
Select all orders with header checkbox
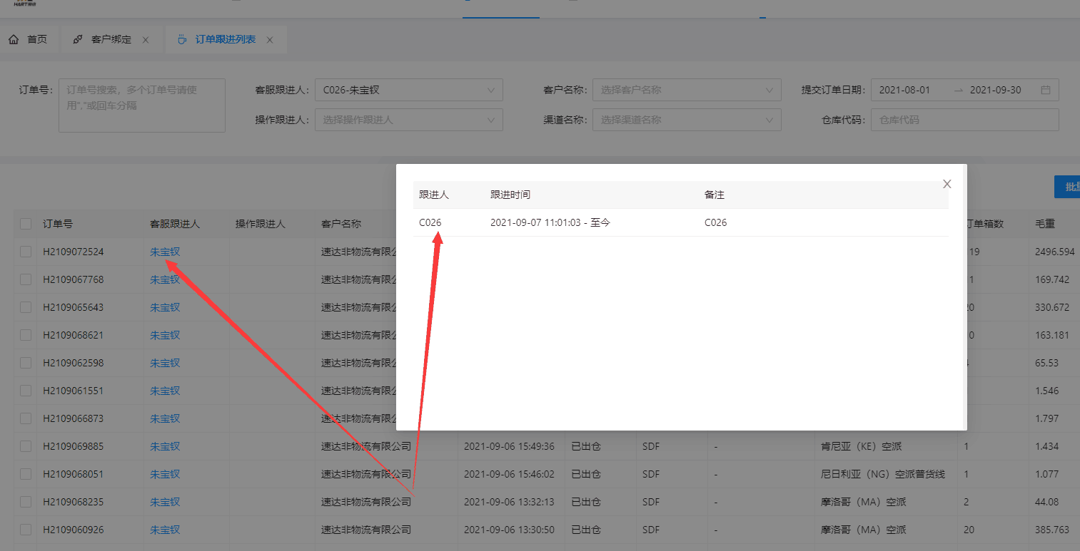click(x=26, y=224)
